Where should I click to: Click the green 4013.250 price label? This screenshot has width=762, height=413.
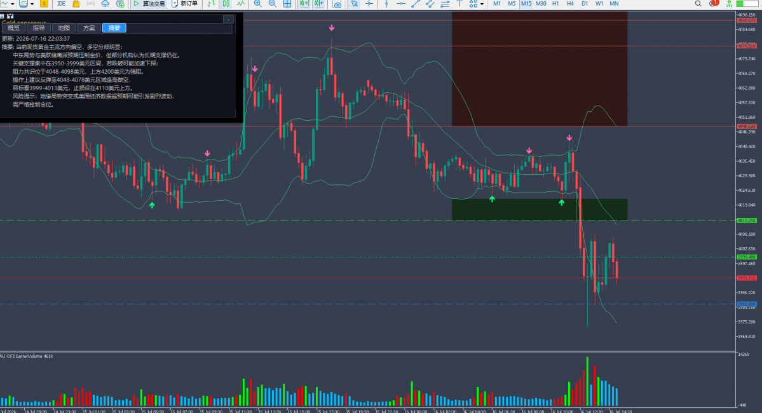pos(747,220)
